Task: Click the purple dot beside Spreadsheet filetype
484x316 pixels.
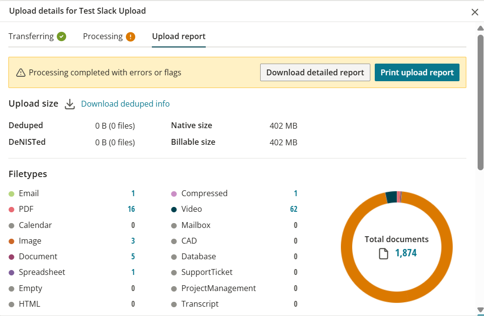Action: pos(11,272)
